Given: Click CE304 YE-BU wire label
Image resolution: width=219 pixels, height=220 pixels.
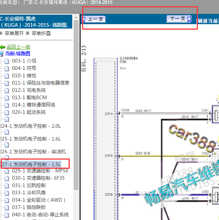Looking at the screenshot, I should pos(143,153).
